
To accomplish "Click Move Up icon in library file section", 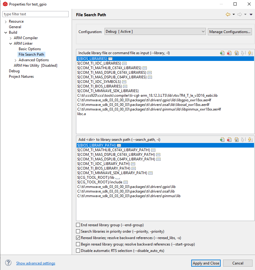I will (x=243, y=53).
